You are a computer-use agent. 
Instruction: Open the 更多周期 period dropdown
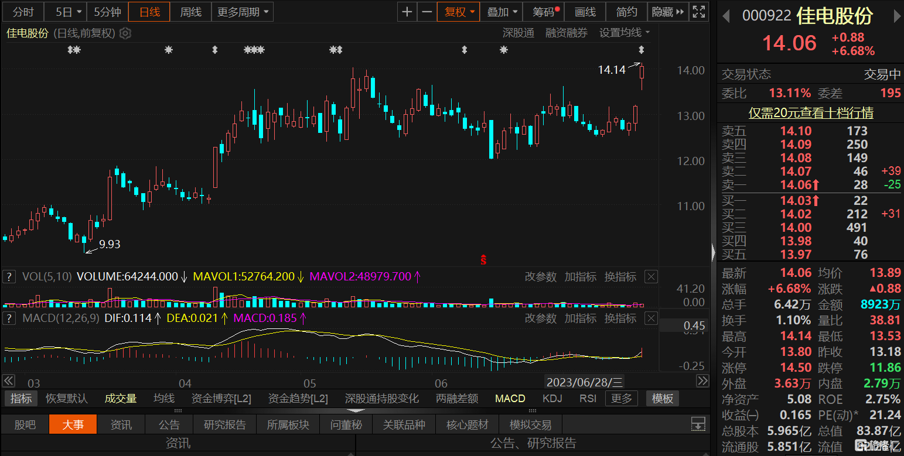pyautogui.click(x=243, y=12)
